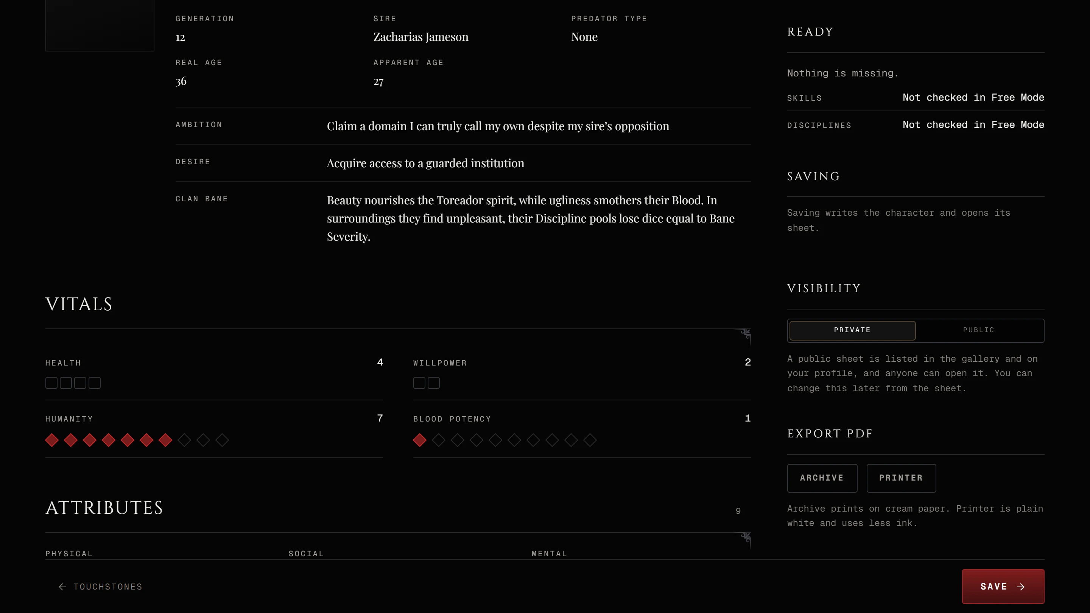1090x613 pixels.
Task: Click the first Humanity diamond
Action: coord(51,440)
